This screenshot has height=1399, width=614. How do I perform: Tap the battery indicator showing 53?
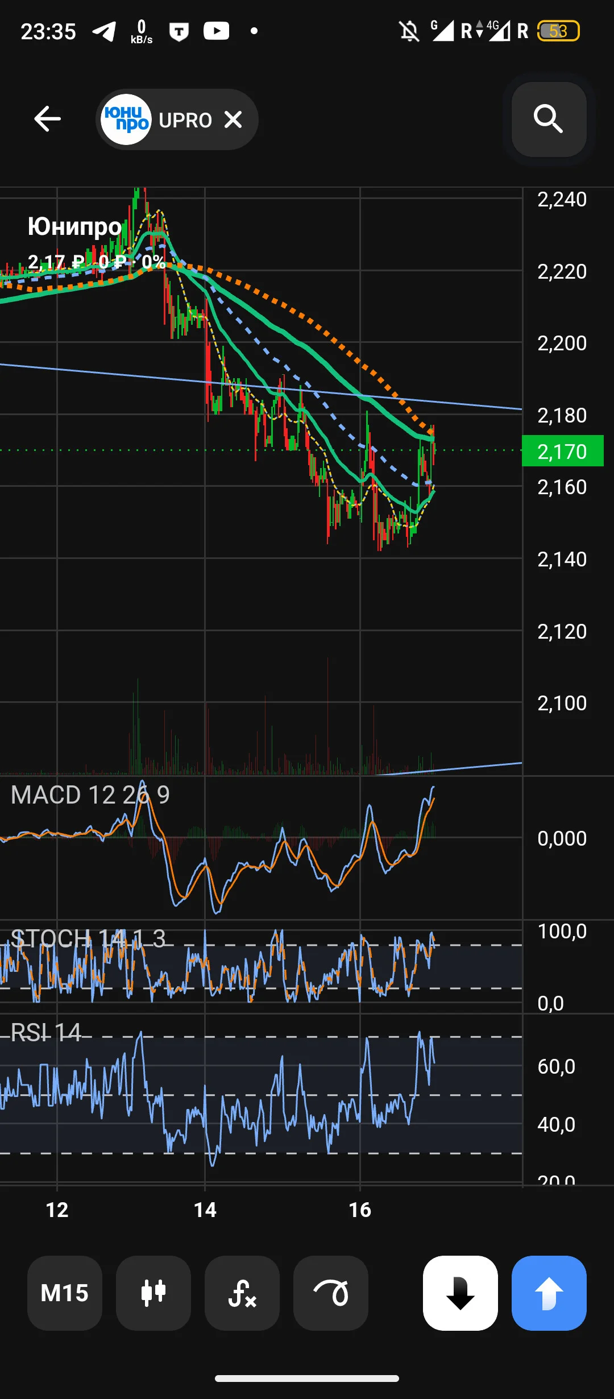click(x=558, y=31)
